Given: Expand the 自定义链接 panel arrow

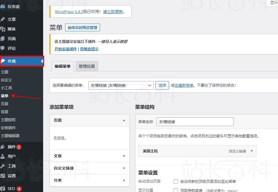Looking at the screenshot, I should click(x=124, y=168).
